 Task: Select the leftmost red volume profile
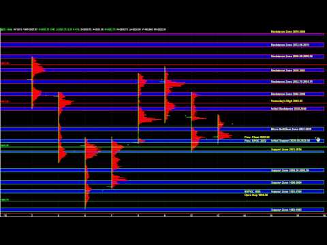pos(38,83)
